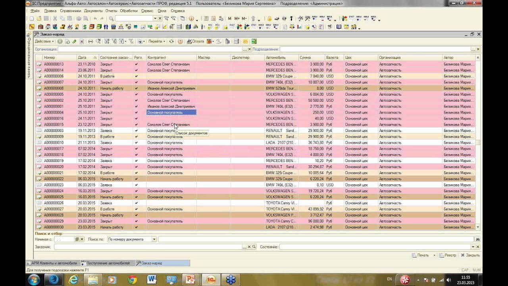The width and height of the screenshot is (508, 286).
Task: Toggle Регл. checkmark for order A000000013
Action: pos(136,64)
